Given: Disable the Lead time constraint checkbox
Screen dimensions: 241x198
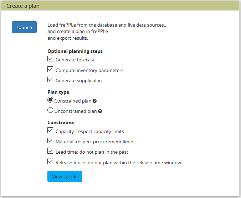Looking at the screenshot, I should pyautogui.click(x=50, y=152).
